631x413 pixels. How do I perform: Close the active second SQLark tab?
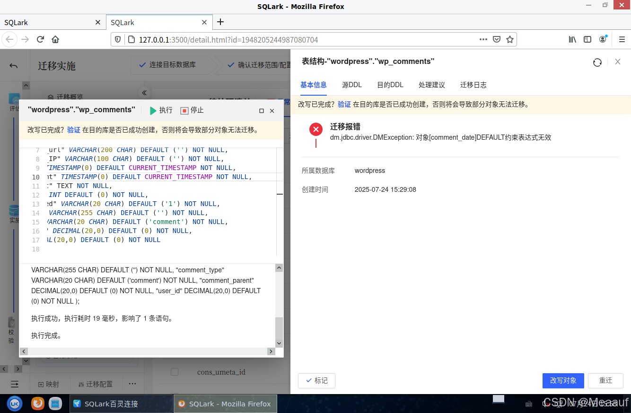(x=204, y=22)
